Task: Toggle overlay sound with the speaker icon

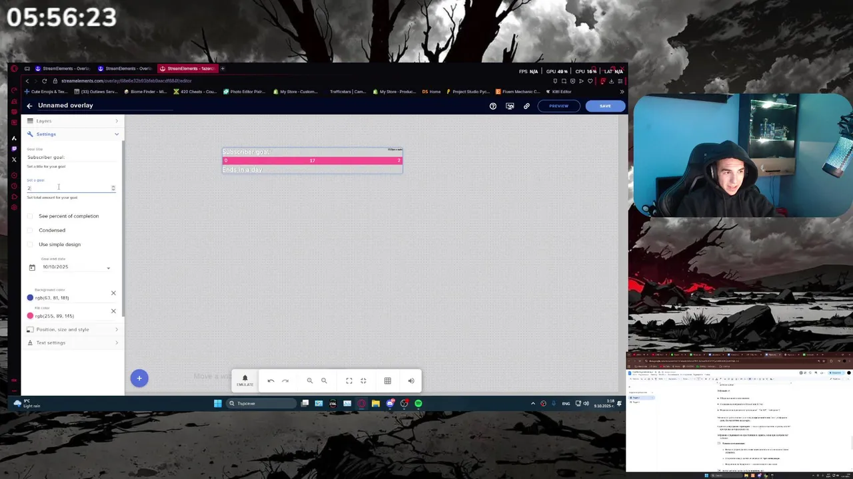Action: pos(411,381)
